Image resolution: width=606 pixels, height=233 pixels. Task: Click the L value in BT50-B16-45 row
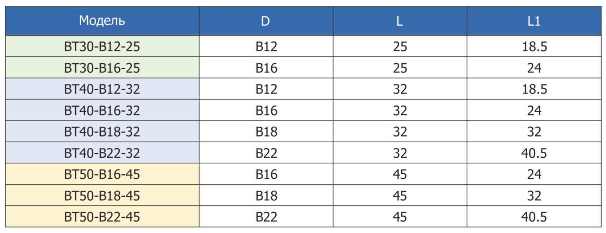pos(400,174)
